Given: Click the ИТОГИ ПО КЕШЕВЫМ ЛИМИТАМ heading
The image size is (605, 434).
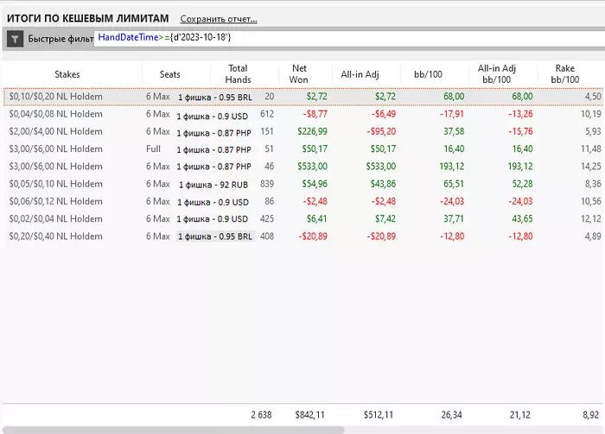Looking at the screenshot, I should [88, 18].
